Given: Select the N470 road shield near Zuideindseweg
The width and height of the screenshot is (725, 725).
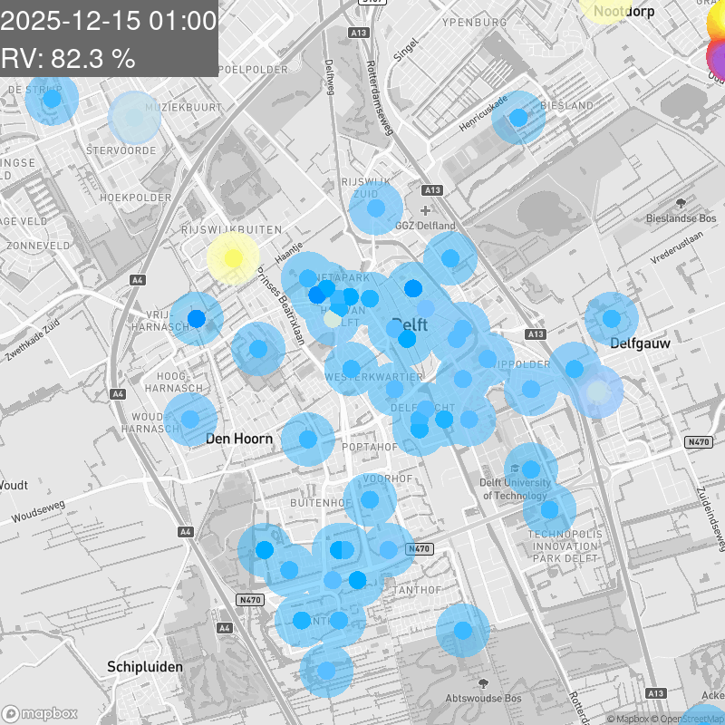Looking at the screenshot, I should point(699,441).
